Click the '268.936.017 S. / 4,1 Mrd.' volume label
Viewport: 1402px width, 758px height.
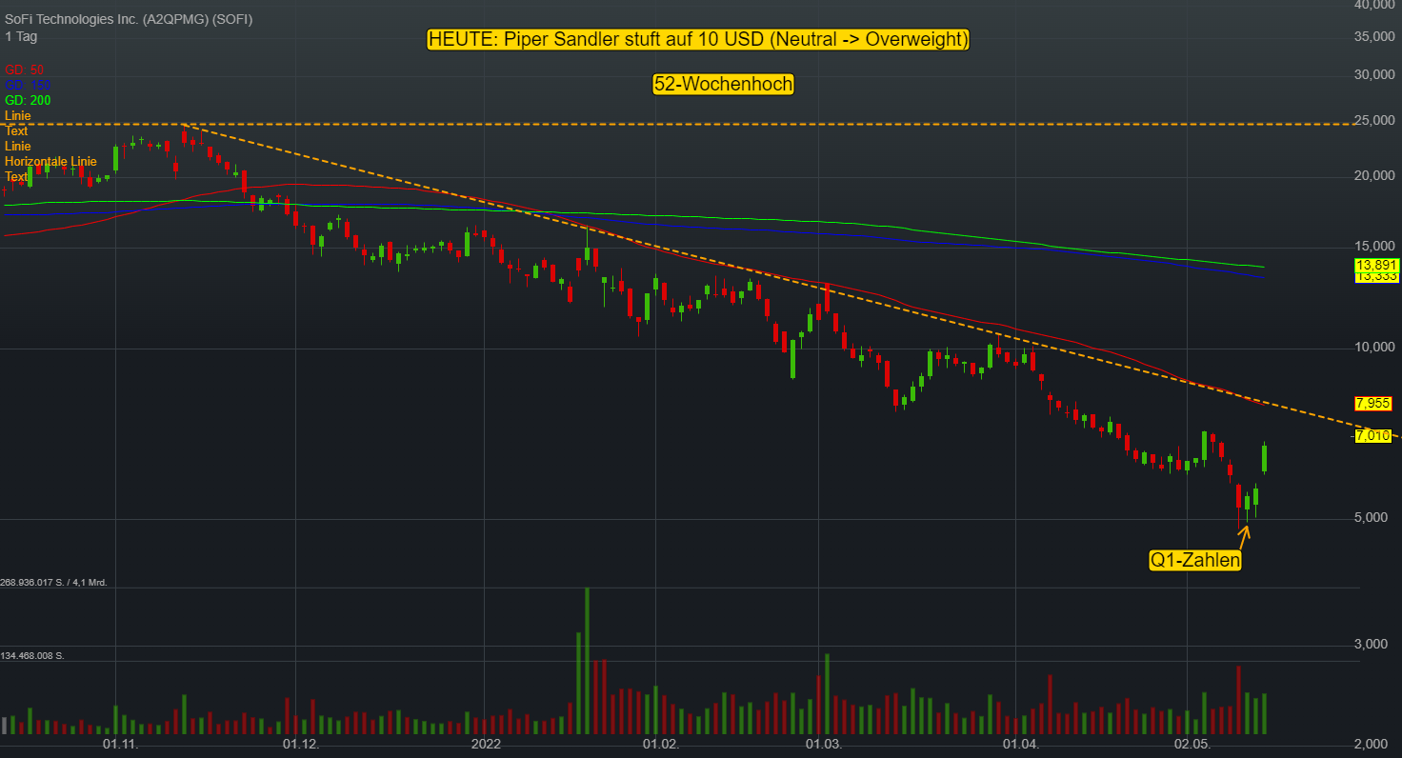pyautogui.click(x=54, y=582)
